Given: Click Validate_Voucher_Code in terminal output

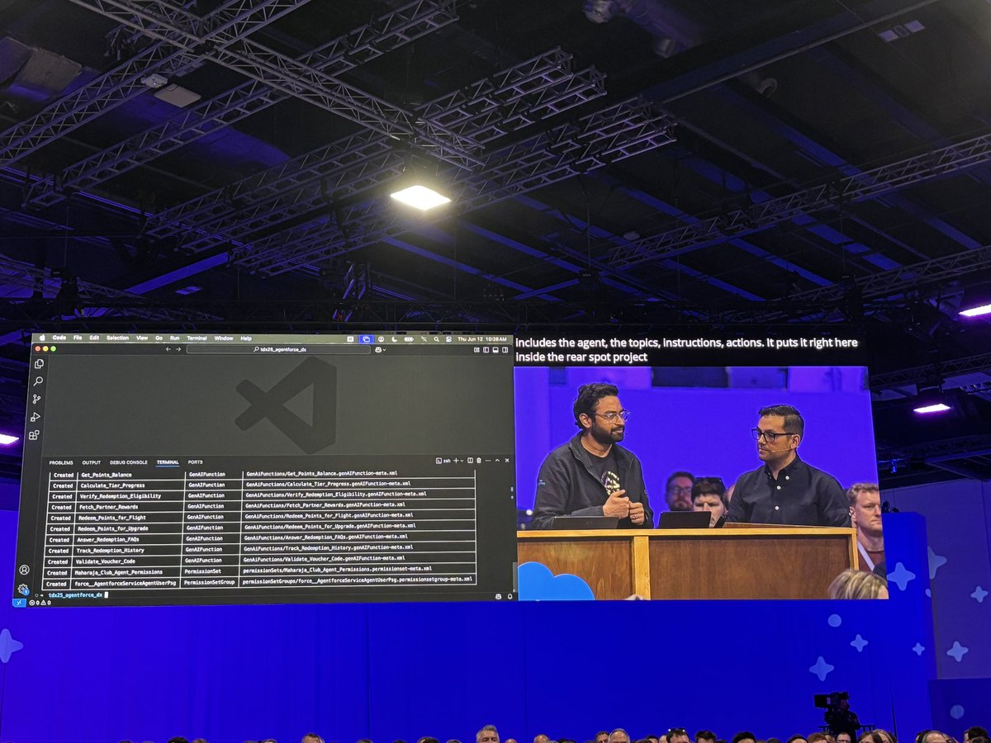Looking at the screenshot, I should (104, 561).
